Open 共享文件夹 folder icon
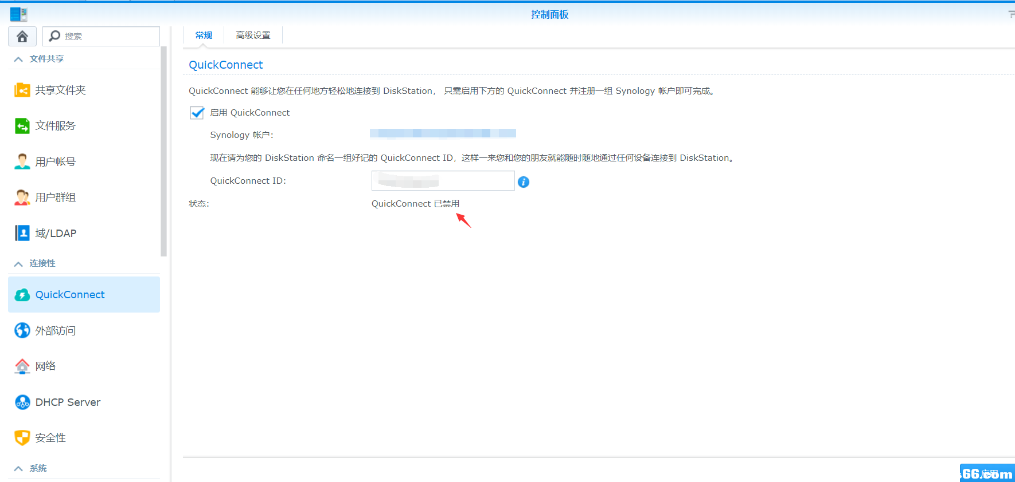Screen dimensions: 1015x482 click(22, 90)
